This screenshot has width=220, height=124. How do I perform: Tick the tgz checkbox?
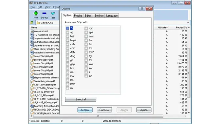(x=86, y=56)
